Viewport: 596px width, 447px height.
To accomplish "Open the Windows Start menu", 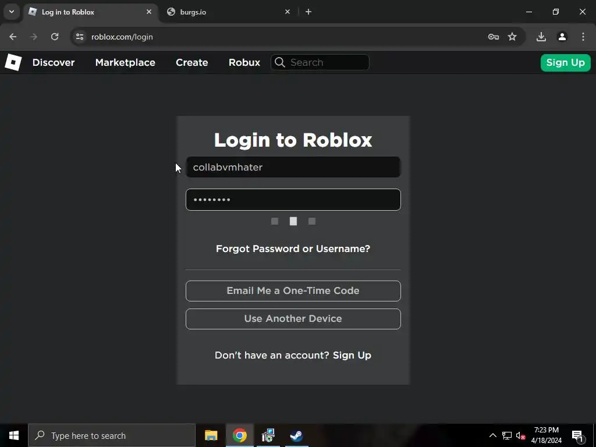I will coord(14,435).
